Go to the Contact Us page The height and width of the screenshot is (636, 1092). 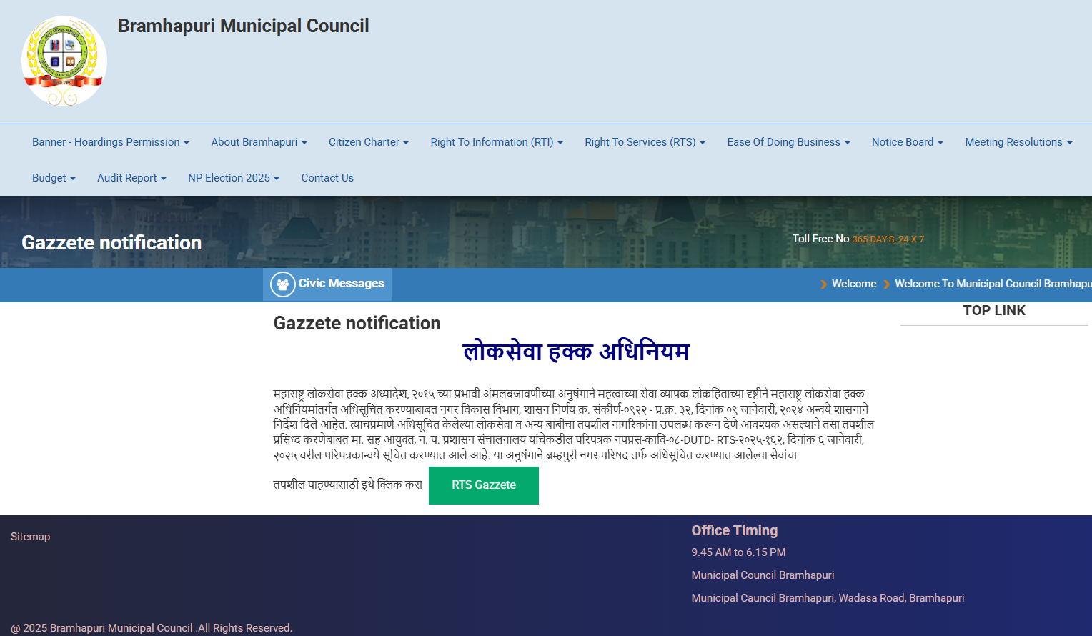pos(327,178)
